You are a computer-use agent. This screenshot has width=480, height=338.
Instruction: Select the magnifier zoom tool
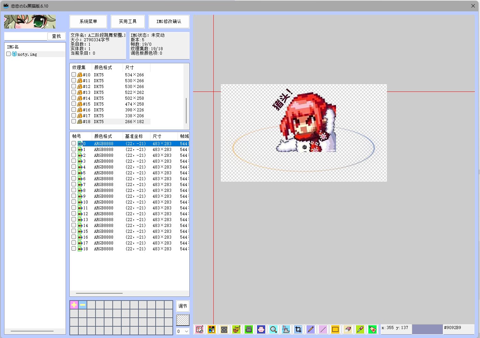(274, 329)
